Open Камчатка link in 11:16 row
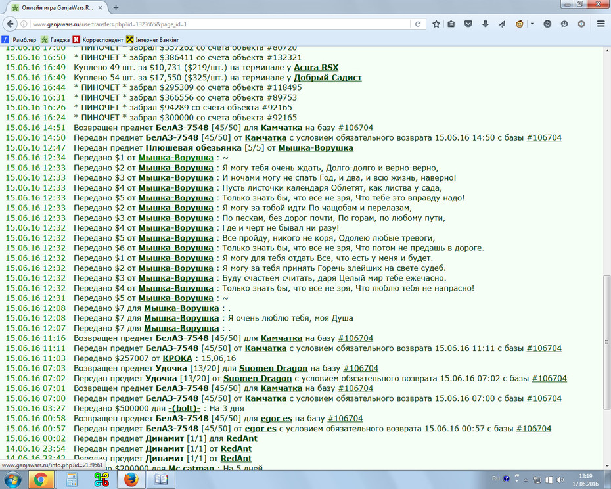 (x=281, y=338)
